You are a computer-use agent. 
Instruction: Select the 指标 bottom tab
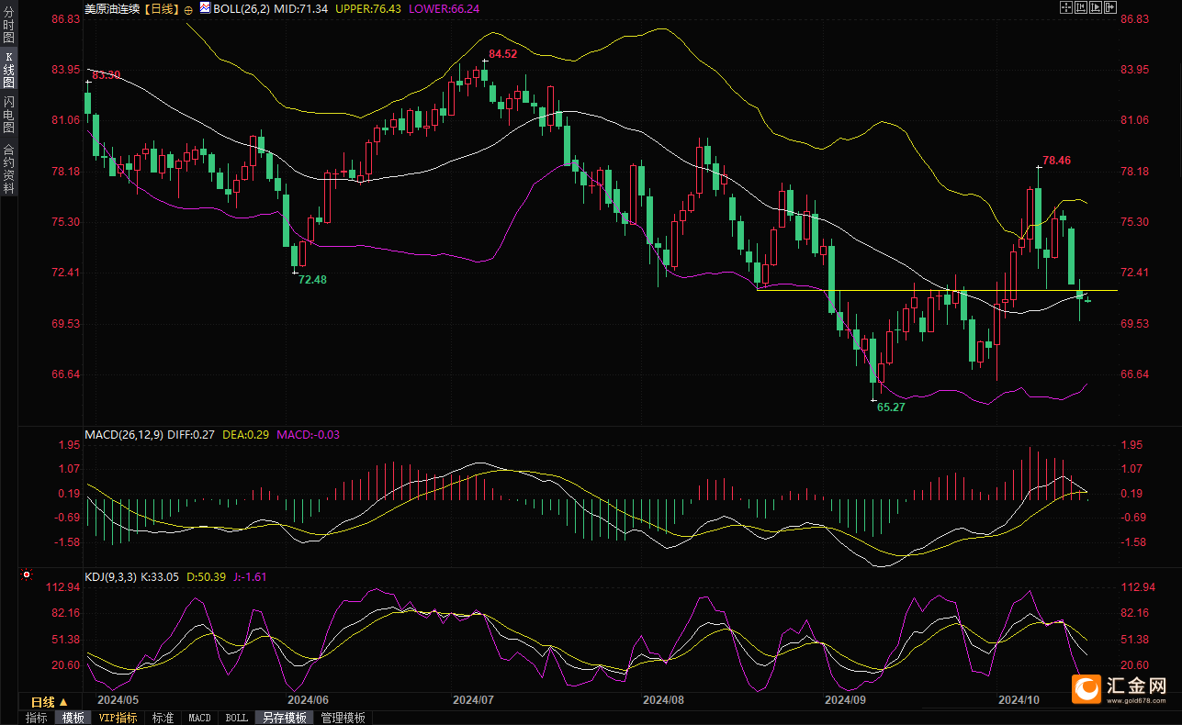pyautogui.click(x=37, y=718)
